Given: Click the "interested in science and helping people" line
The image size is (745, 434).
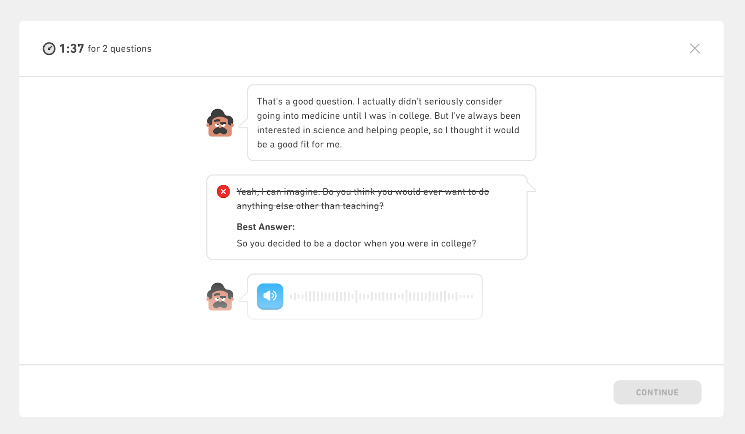Looking at the screenshot, I should click(x=388, y=130).
